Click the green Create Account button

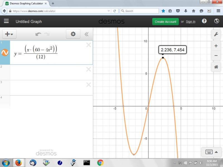165,22
